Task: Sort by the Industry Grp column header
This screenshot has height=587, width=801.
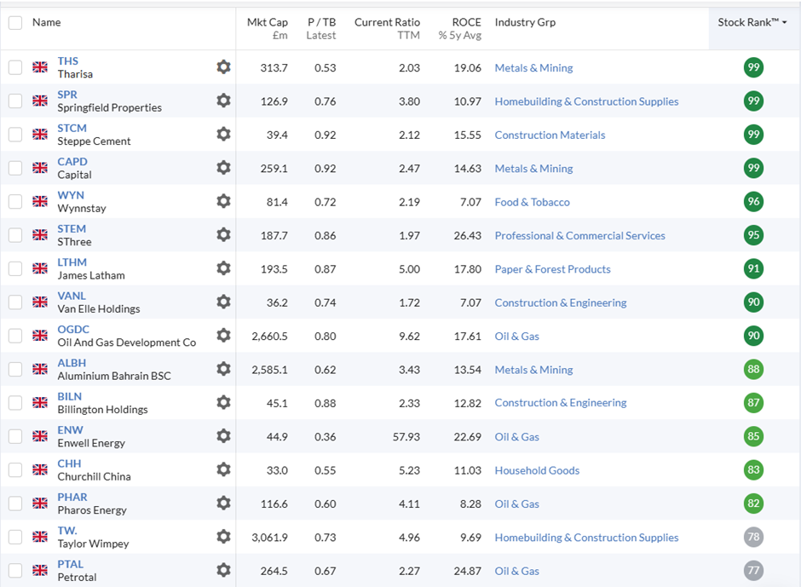Action: [525, 22]
